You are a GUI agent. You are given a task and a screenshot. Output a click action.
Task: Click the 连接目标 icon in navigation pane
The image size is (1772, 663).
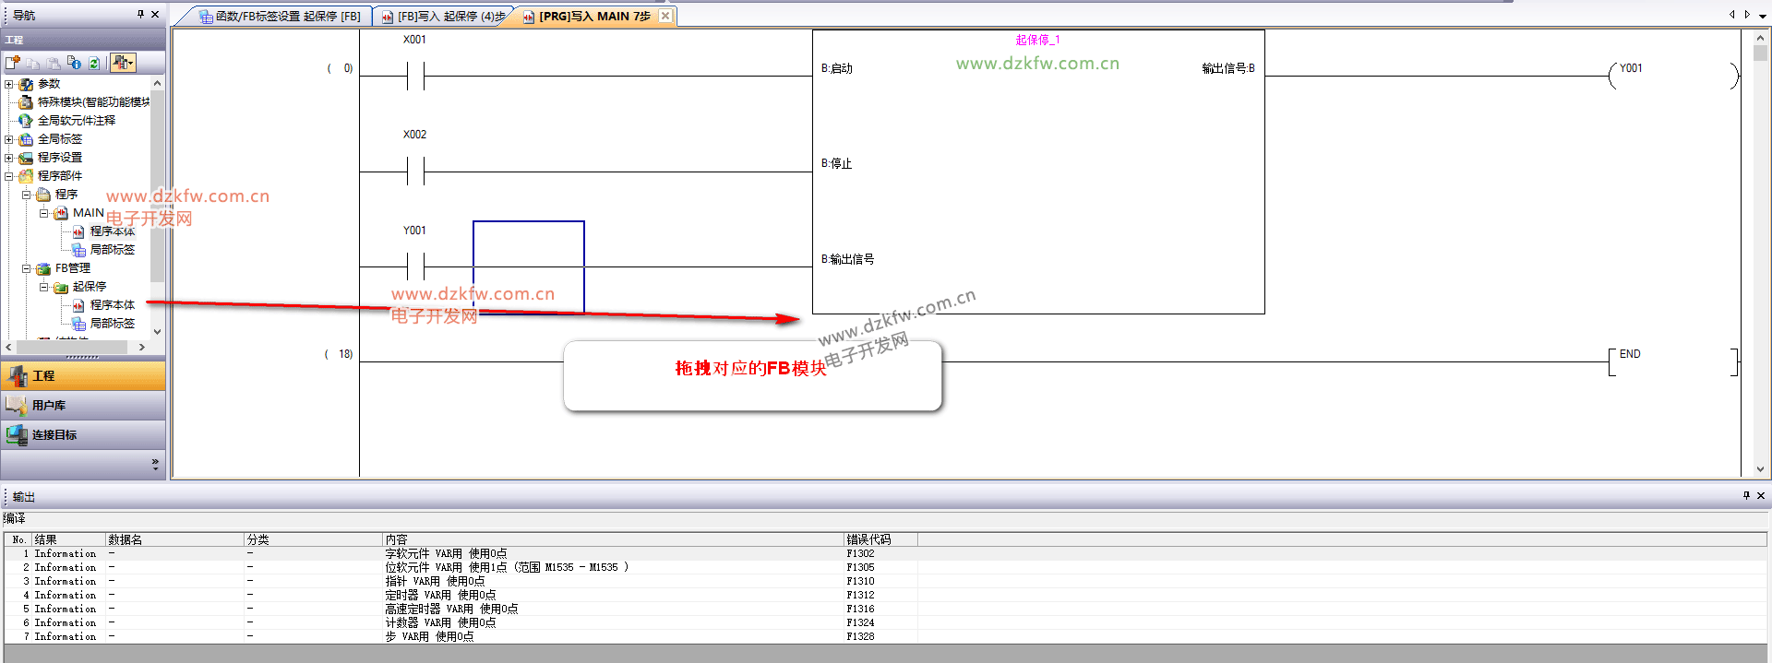point(16,434)
